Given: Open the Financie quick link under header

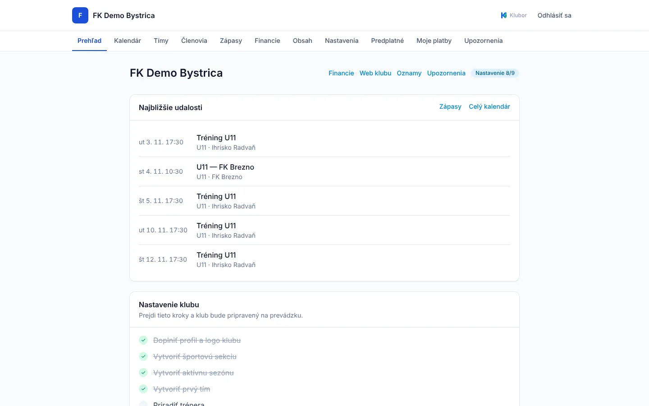Looking at the screenshot, I should tap(341, 73).
